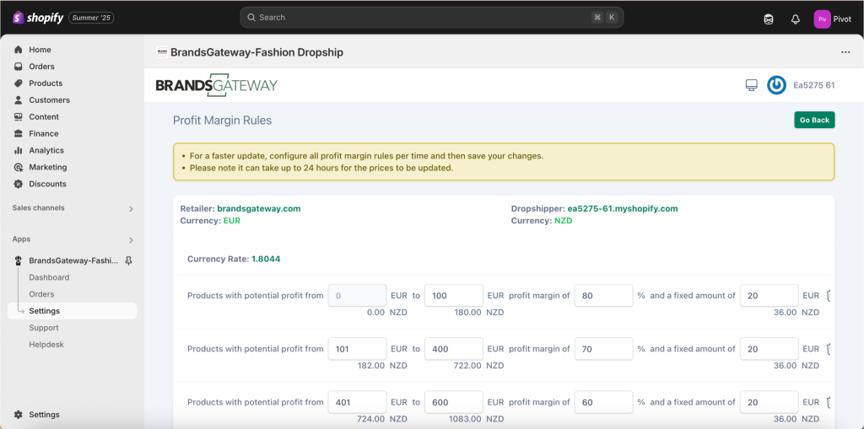Delete the 80% margin rule trash icon
The image size is (864, 429).
[x=829, y=296]
